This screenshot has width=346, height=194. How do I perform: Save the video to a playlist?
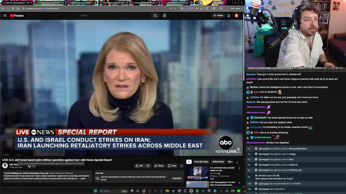tap(172, 166)
